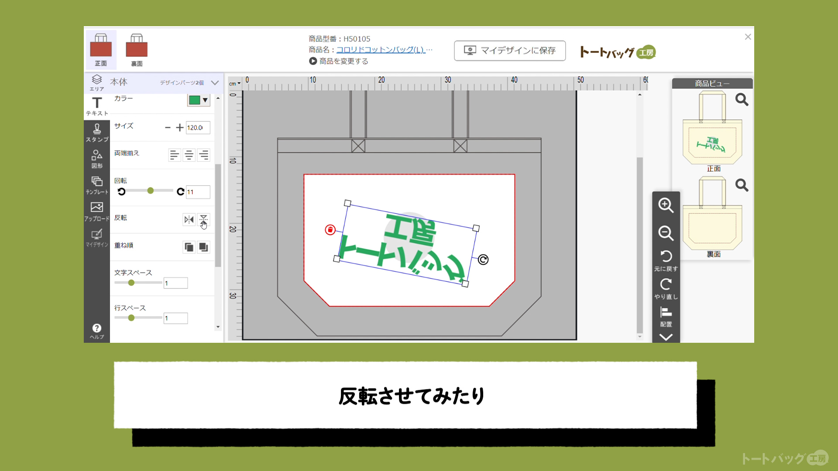
Task: Select center text alignment
Action: click(189, 155)
